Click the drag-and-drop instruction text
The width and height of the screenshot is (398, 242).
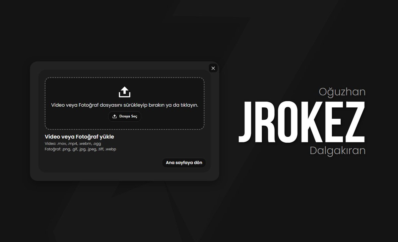(124, 105)
